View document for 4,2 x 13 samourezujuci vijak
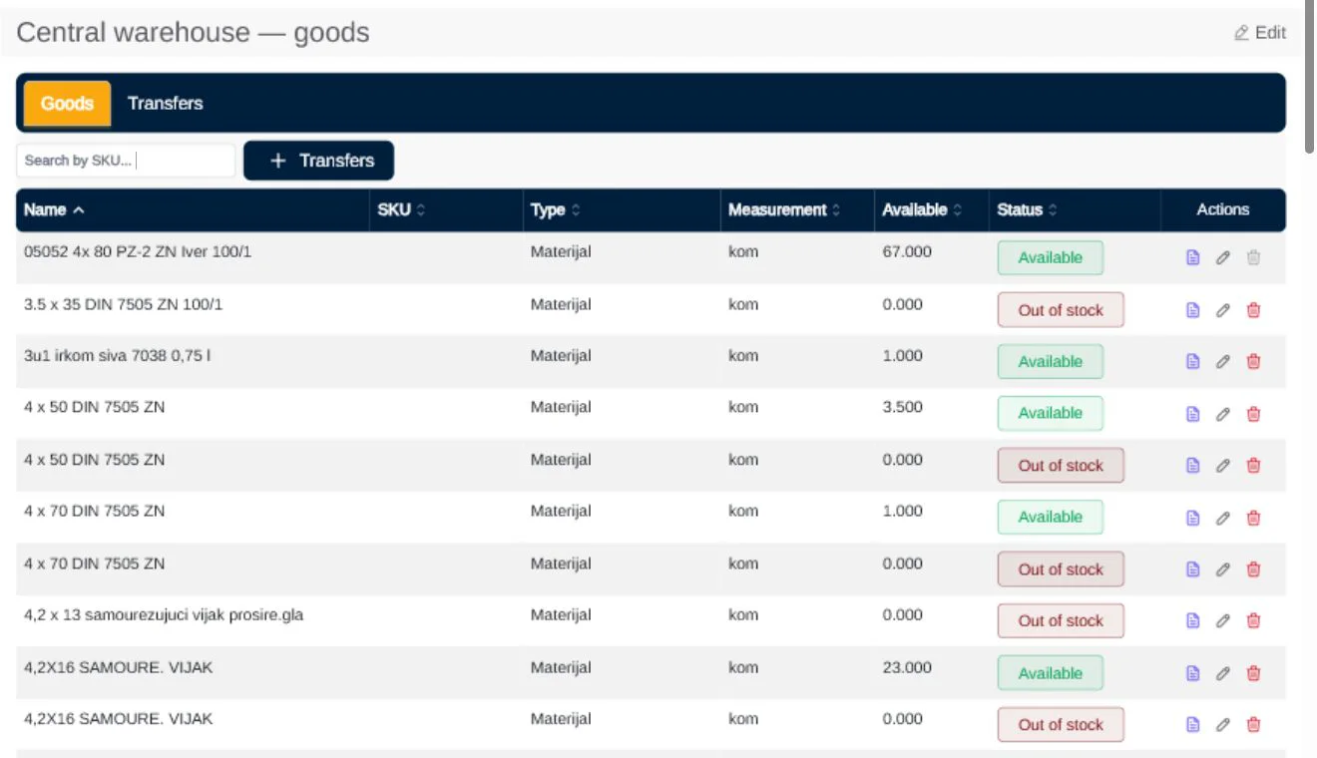 [1192, 620]
